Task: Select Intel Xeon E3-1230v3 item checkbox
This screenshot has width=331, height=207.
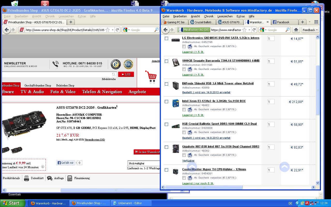Action: pyautogui.click(x=167, y=101)
